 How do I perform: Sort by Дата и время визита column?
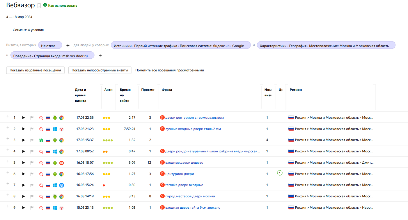pyautogui.click(x=81, y=95)
